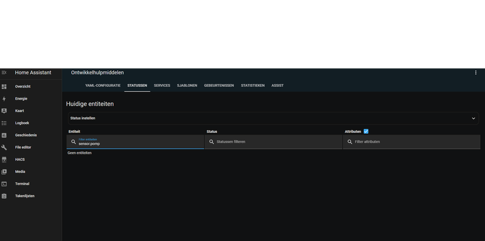This screenshot has width=485, height=241.
Task: Click search icon in Statussen filter
Action: (212, 142)
